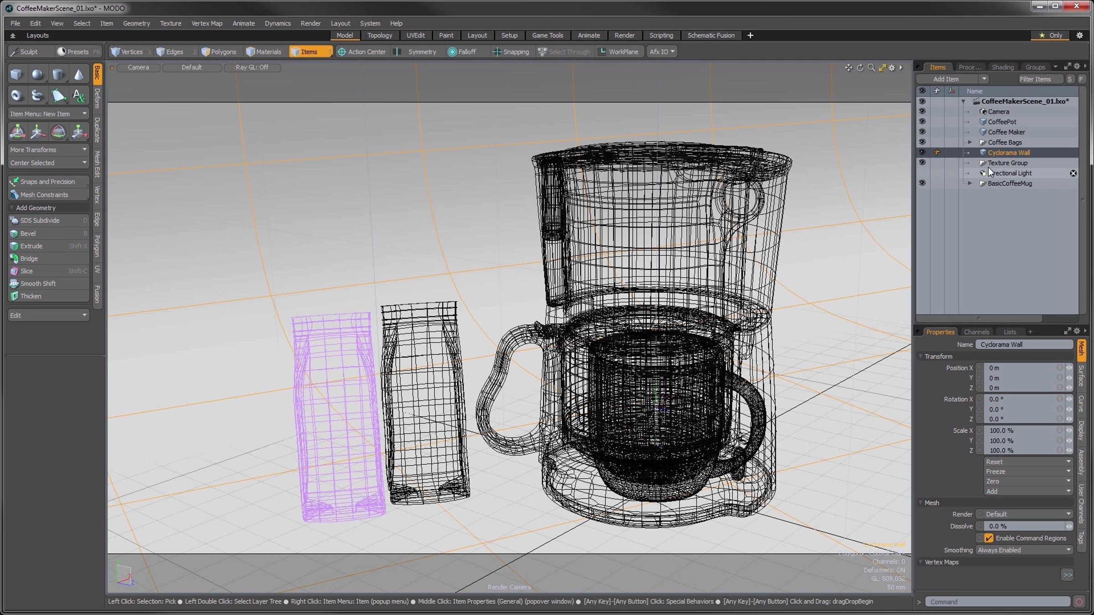Hide the CoffeePot item with eye icon

922,122
